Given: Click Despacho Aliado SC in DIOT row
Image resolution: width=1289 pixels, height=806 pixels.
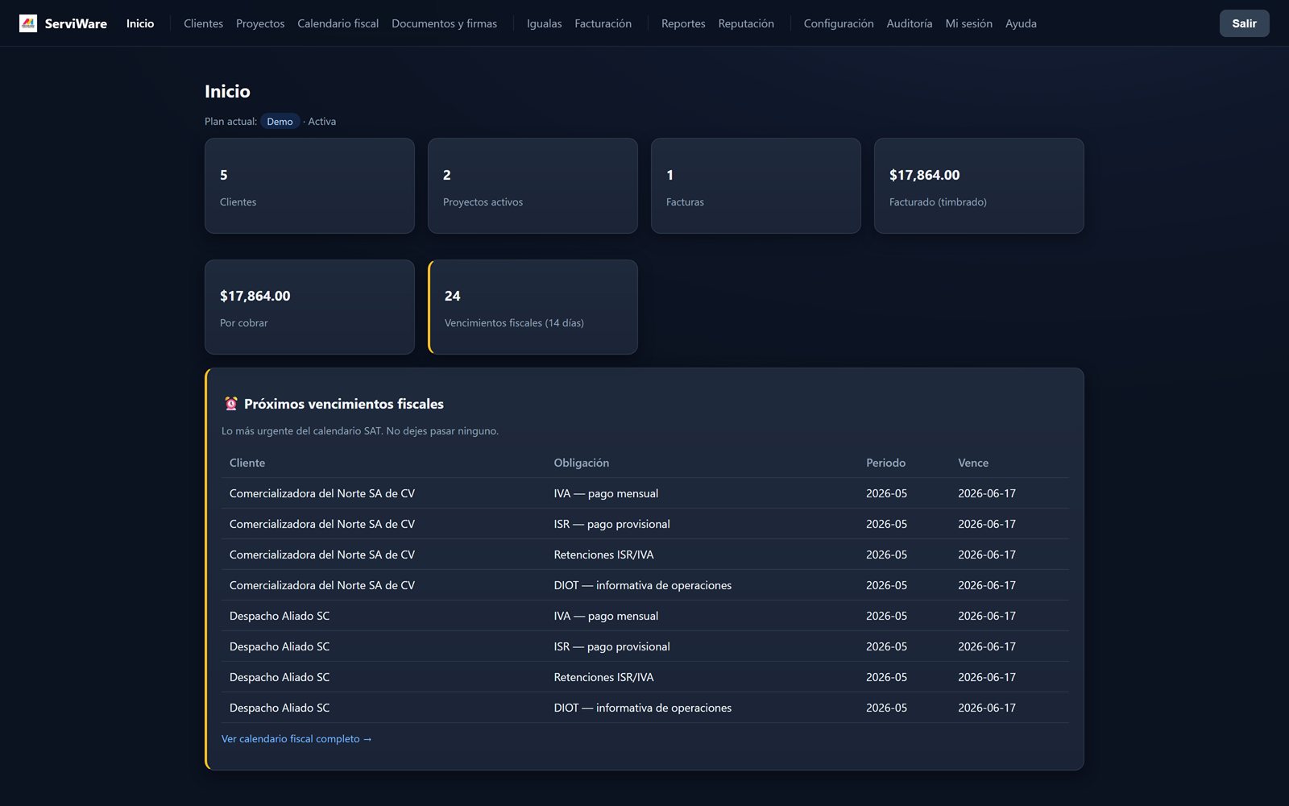Looking at the screenshot, I should click(x=280, y=708).
